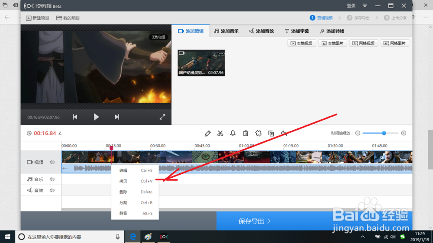Play the preview video
This screenshot has height=243, width=433.
pyautogui.click(x=96, y=117)
